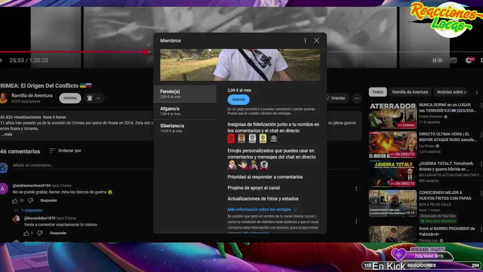Like the leonardolux1073 reply
Image resolution: width=483 pixels, height=272 pixels.
[26, 233]
